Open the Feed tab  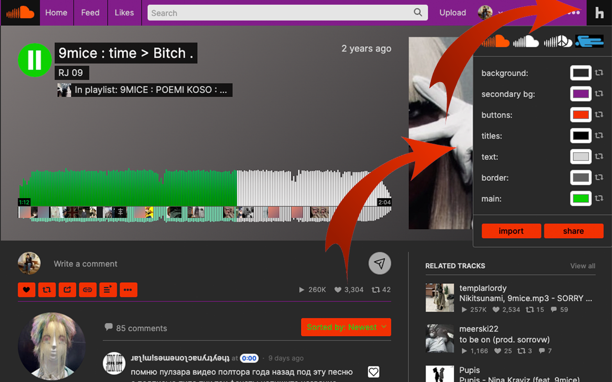pos(90,13)
